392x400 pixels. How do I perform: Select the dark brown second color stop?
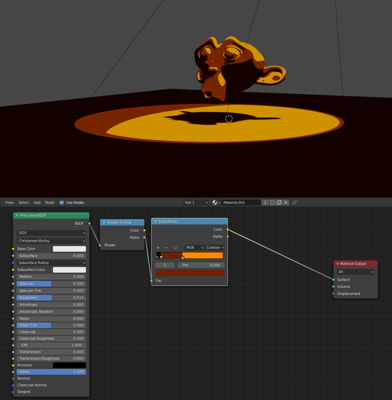point(161,257)
